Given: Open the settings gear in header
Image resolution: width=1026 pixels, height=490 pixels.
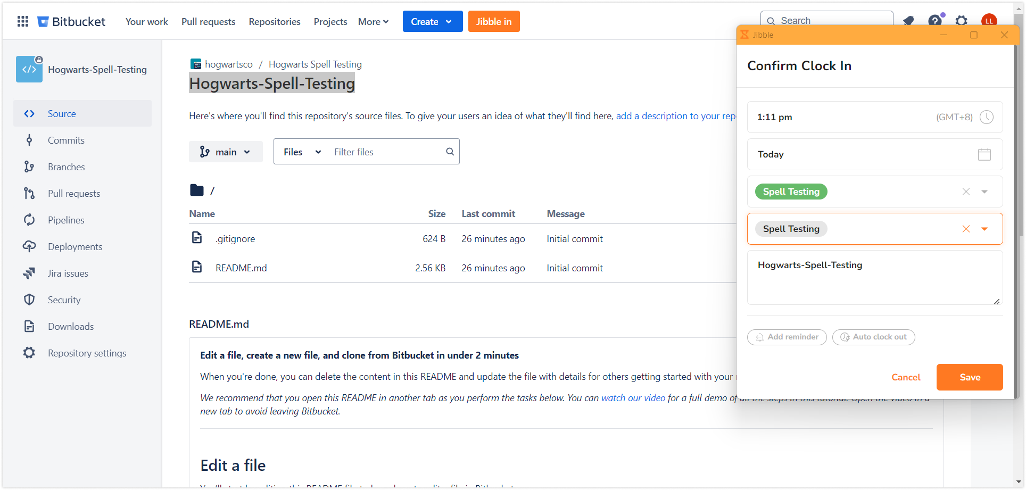Looking at the screenshot, I should click(961, 21).
